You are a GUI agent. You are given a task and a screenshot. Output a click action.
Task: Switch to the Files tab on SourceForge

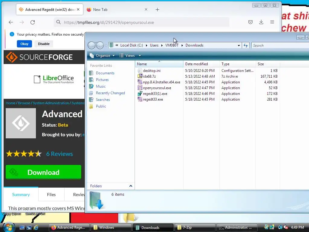pos(51,195)
